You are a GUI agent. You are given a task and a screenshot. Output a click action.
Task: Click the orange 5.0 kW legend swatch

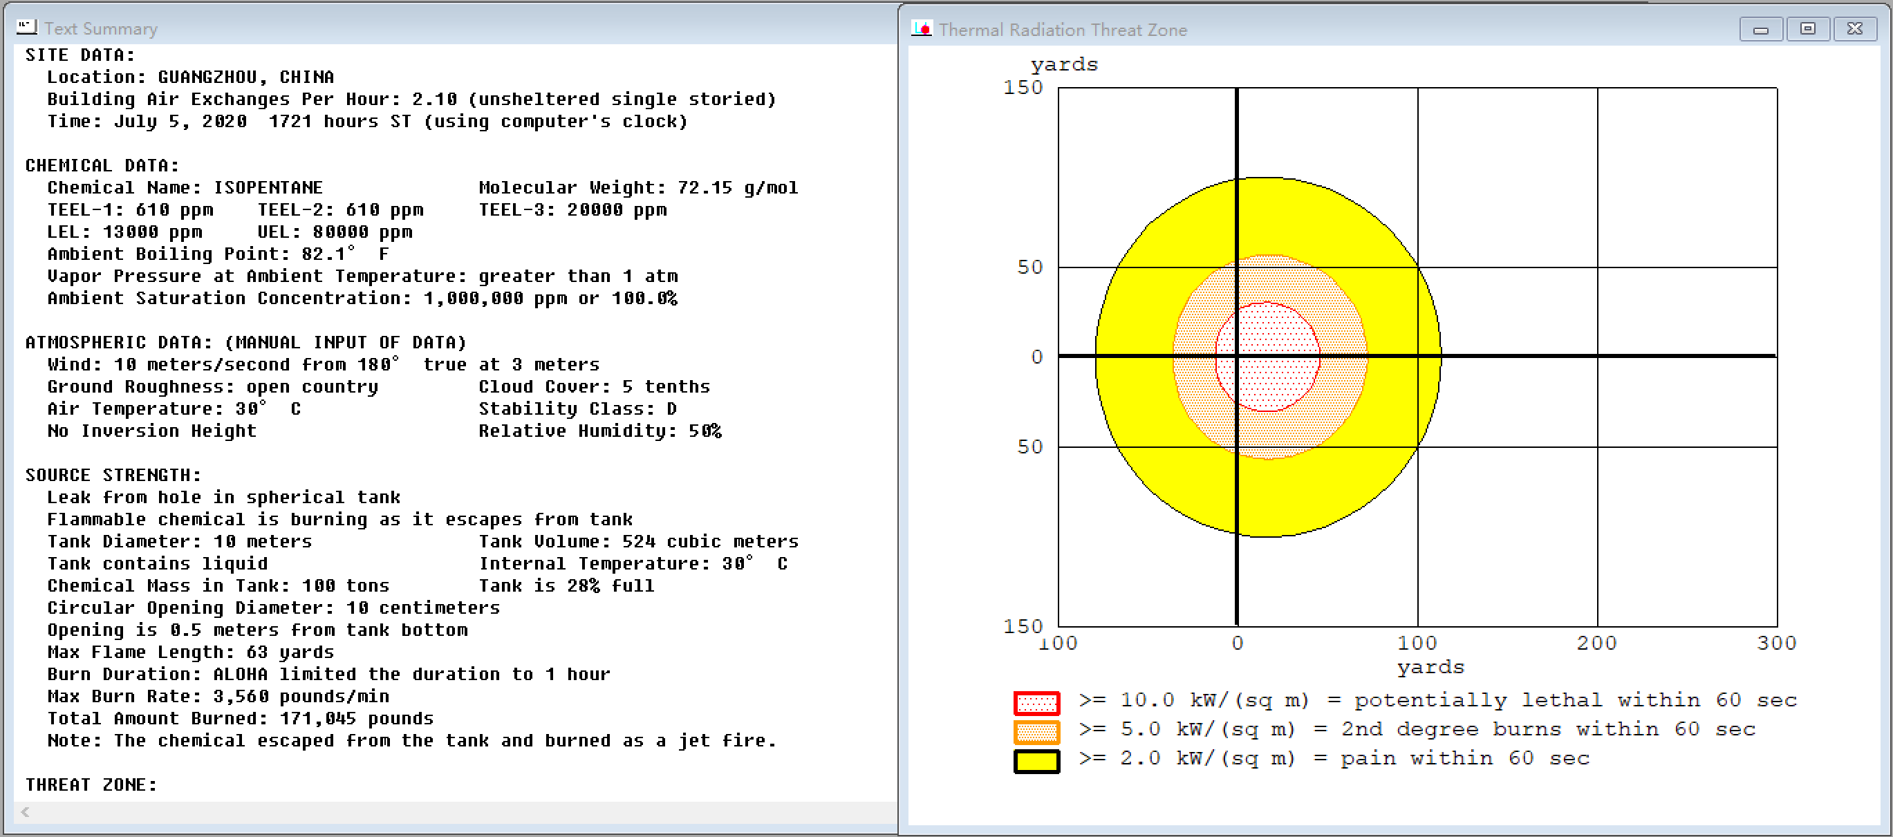[1036, 732]
